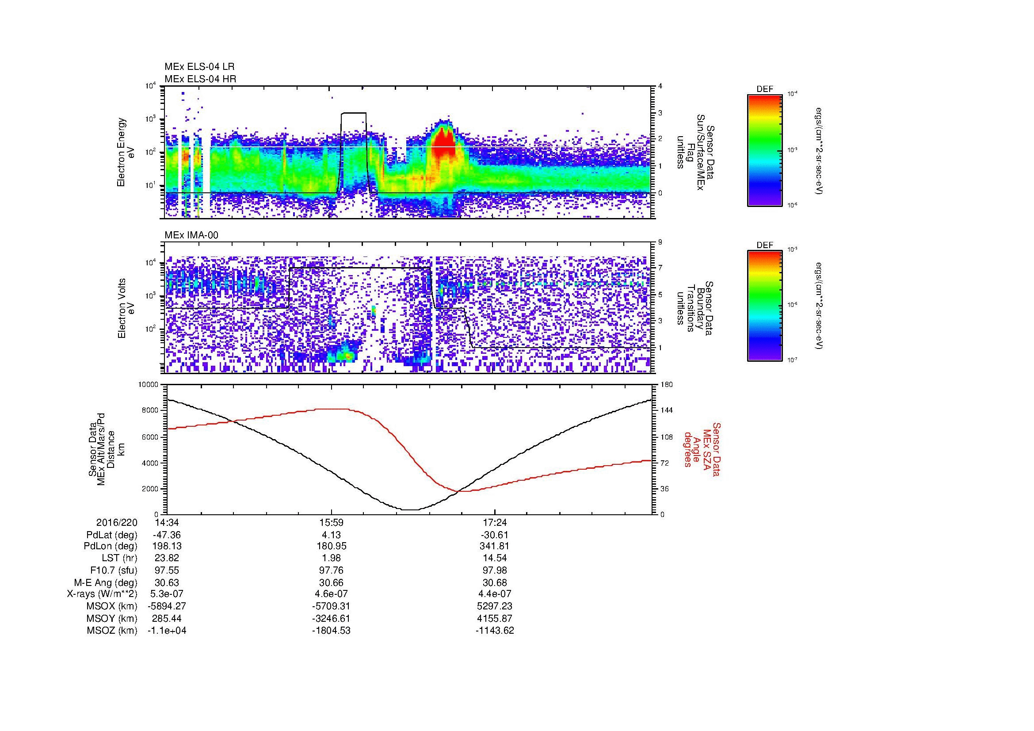
Task: Select the 'MEx ELS-04 HR' plot title
Action: [200, 79]
